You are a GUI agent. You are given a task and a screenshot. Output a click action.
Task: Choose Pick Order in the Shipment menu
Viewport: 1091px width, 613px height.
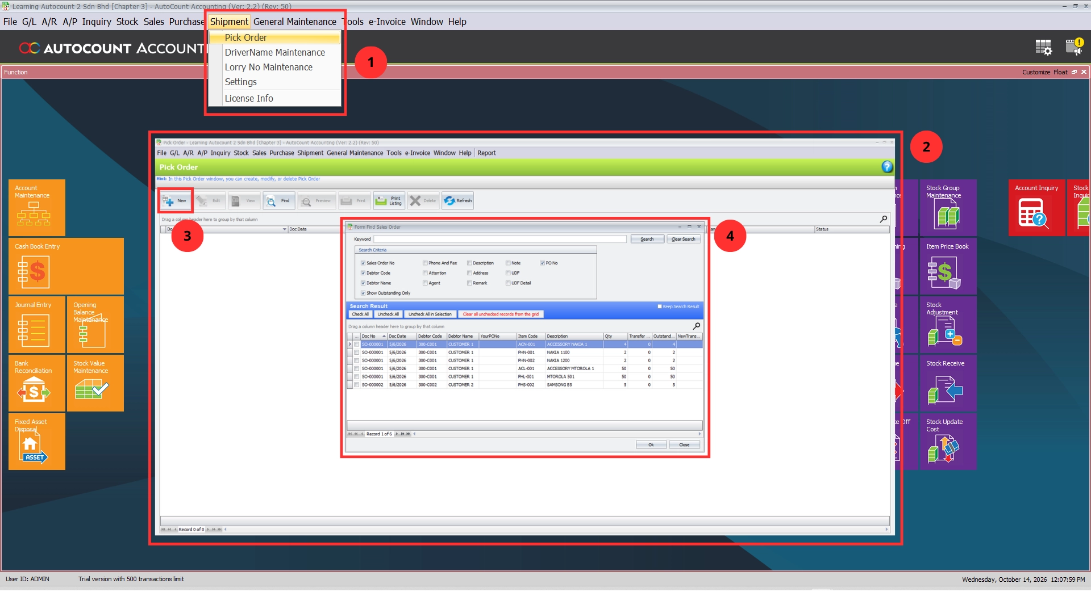[x=275, y=37]
